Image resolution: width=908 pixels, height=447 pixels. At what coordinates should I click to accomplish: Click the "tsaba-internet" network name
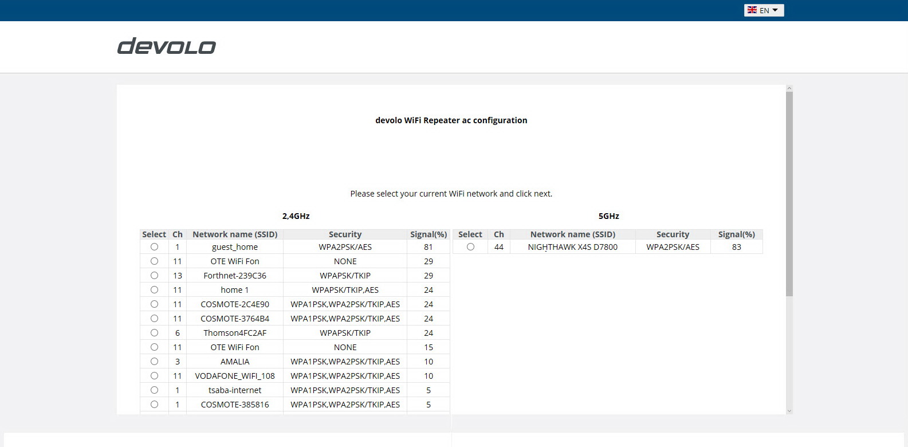[x=235, y=390]
